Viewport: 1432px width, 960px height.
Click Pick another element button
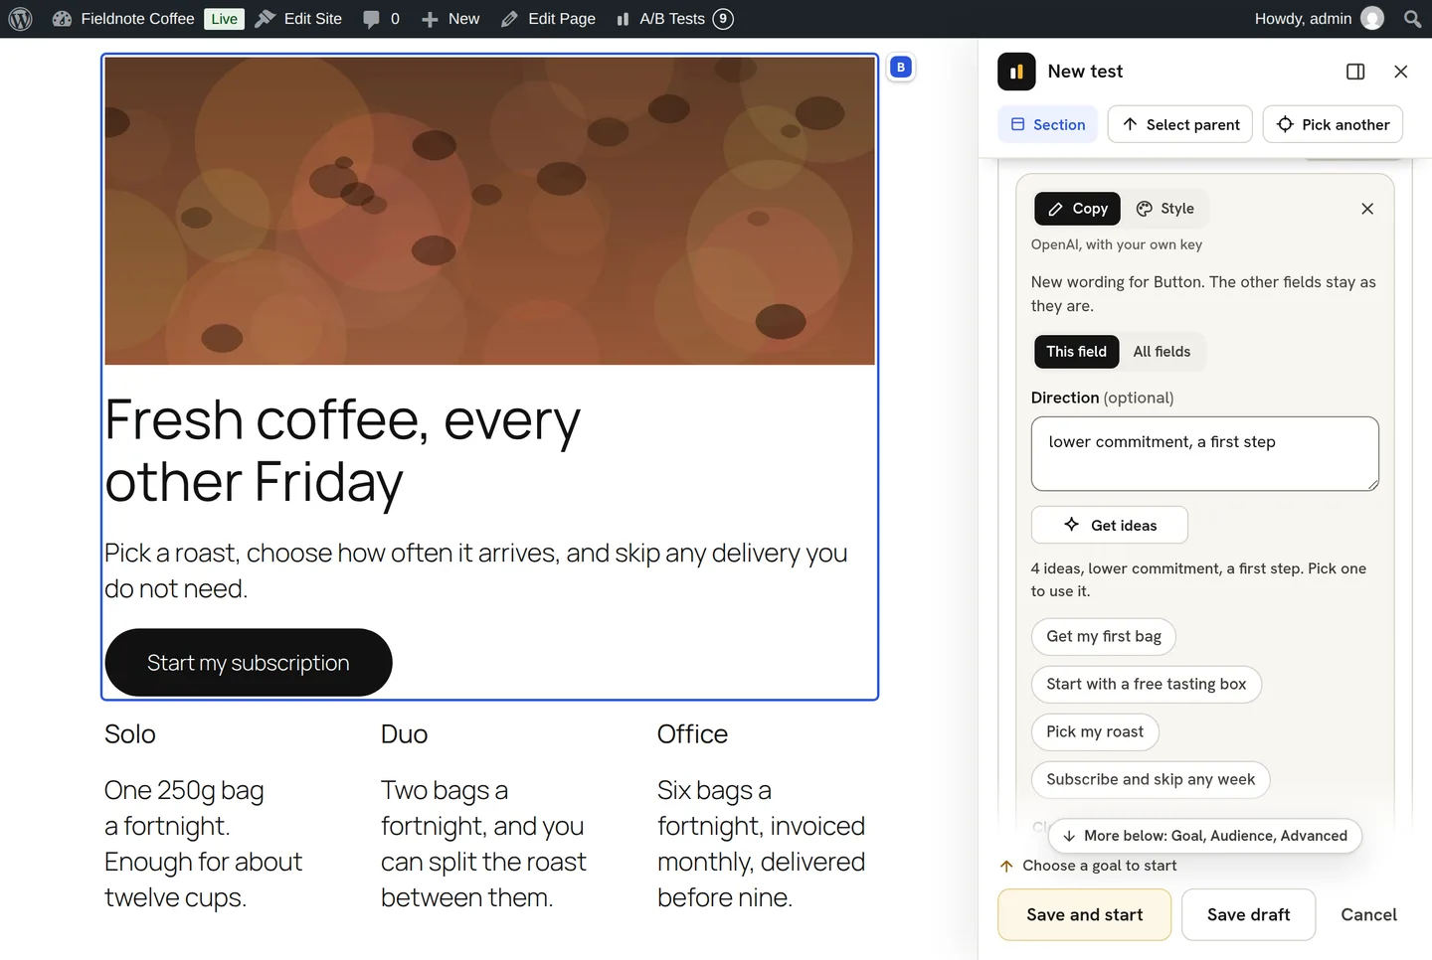coord(1333,124)
